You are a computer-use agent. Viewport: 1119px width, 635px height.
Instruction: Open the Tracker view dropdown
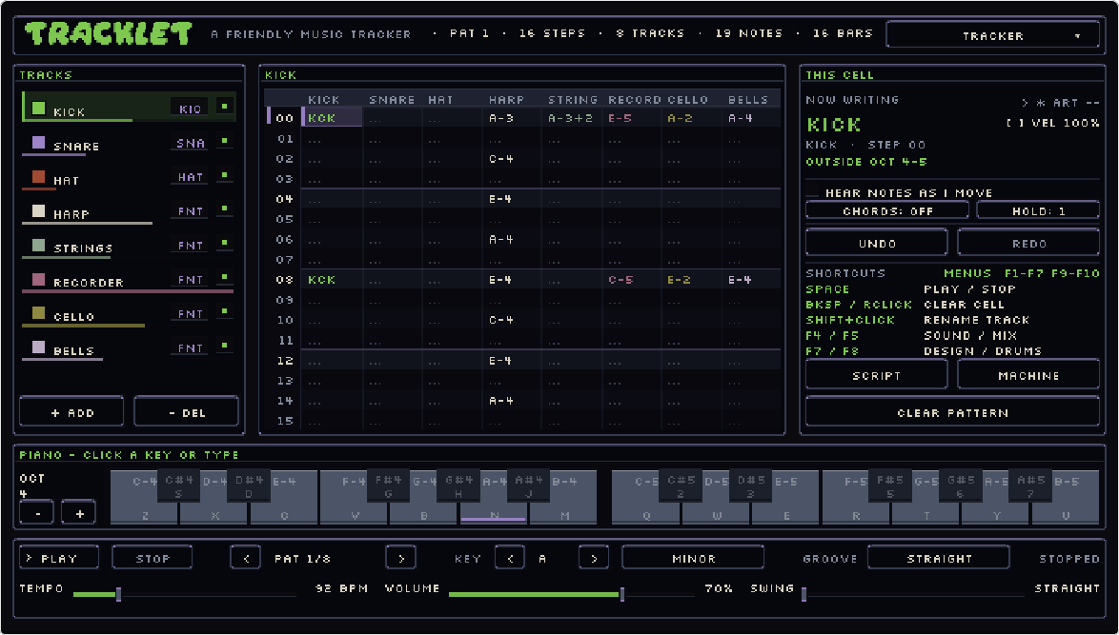pyautogui.click(x=992, y=35)
